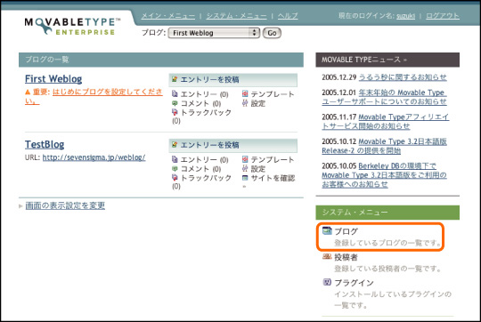Click the entries icon under TestBlog
The width and height of the screenshot is (481, 322).
click(175, 159)
